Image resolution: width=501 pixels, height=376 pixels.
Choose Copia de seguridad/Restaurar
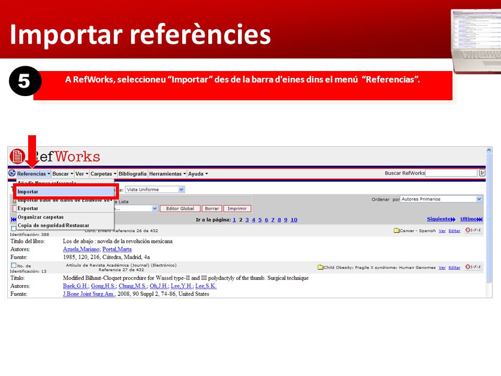65,225
